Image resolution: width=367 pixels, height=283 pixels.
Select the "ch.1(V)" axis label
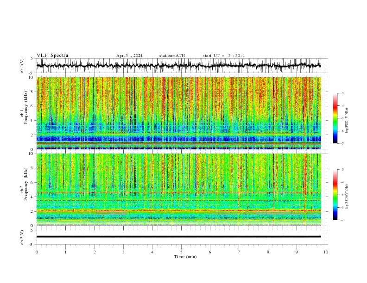coord(22,66)
